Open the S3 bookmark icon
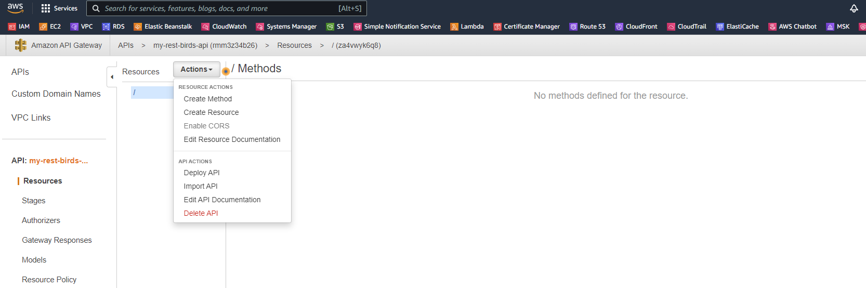The width and height of the screenshot is (866, 288). (330, 27)
